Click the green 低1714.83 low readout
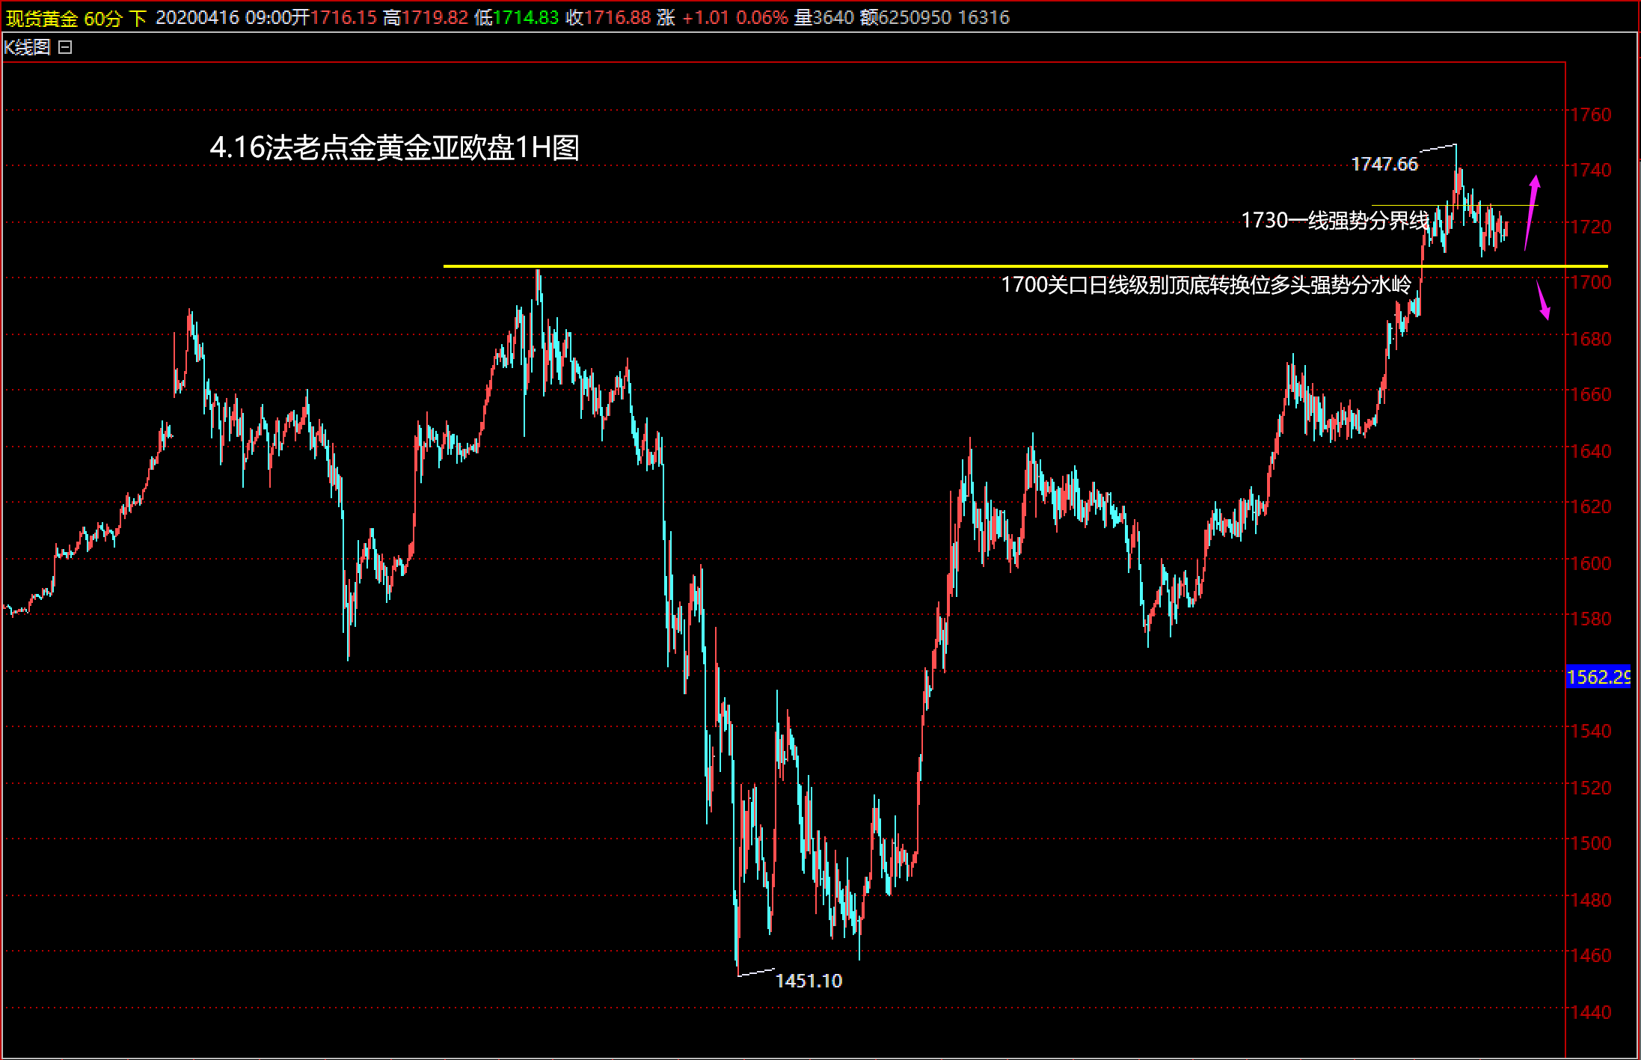The height and width of the screenshot is (1060, 1641). [x=517, y=18]
